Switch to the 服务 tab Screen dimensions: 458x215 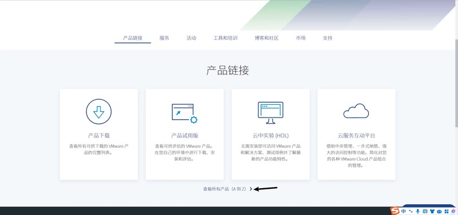click(x=164, y=38)
